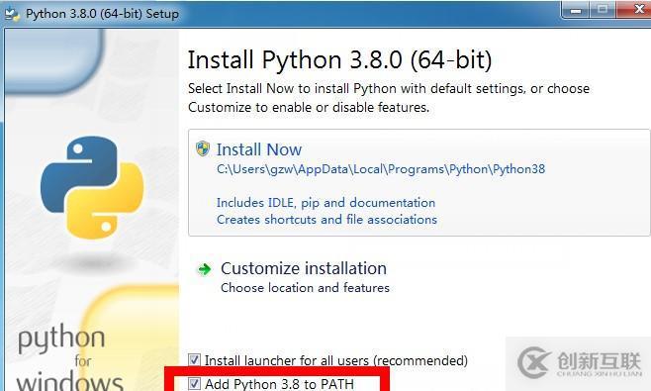Click the green arrow beside Customize installation

click(204, 269)
